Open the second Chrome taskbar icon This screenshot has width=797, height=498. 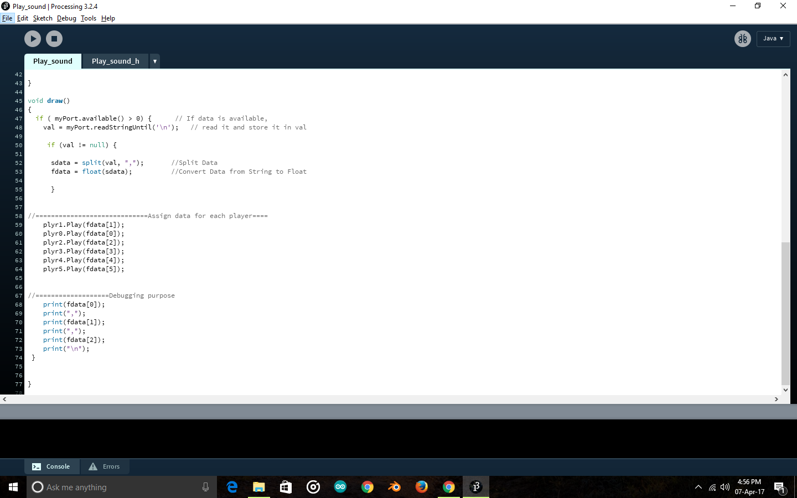coord(449,487)
